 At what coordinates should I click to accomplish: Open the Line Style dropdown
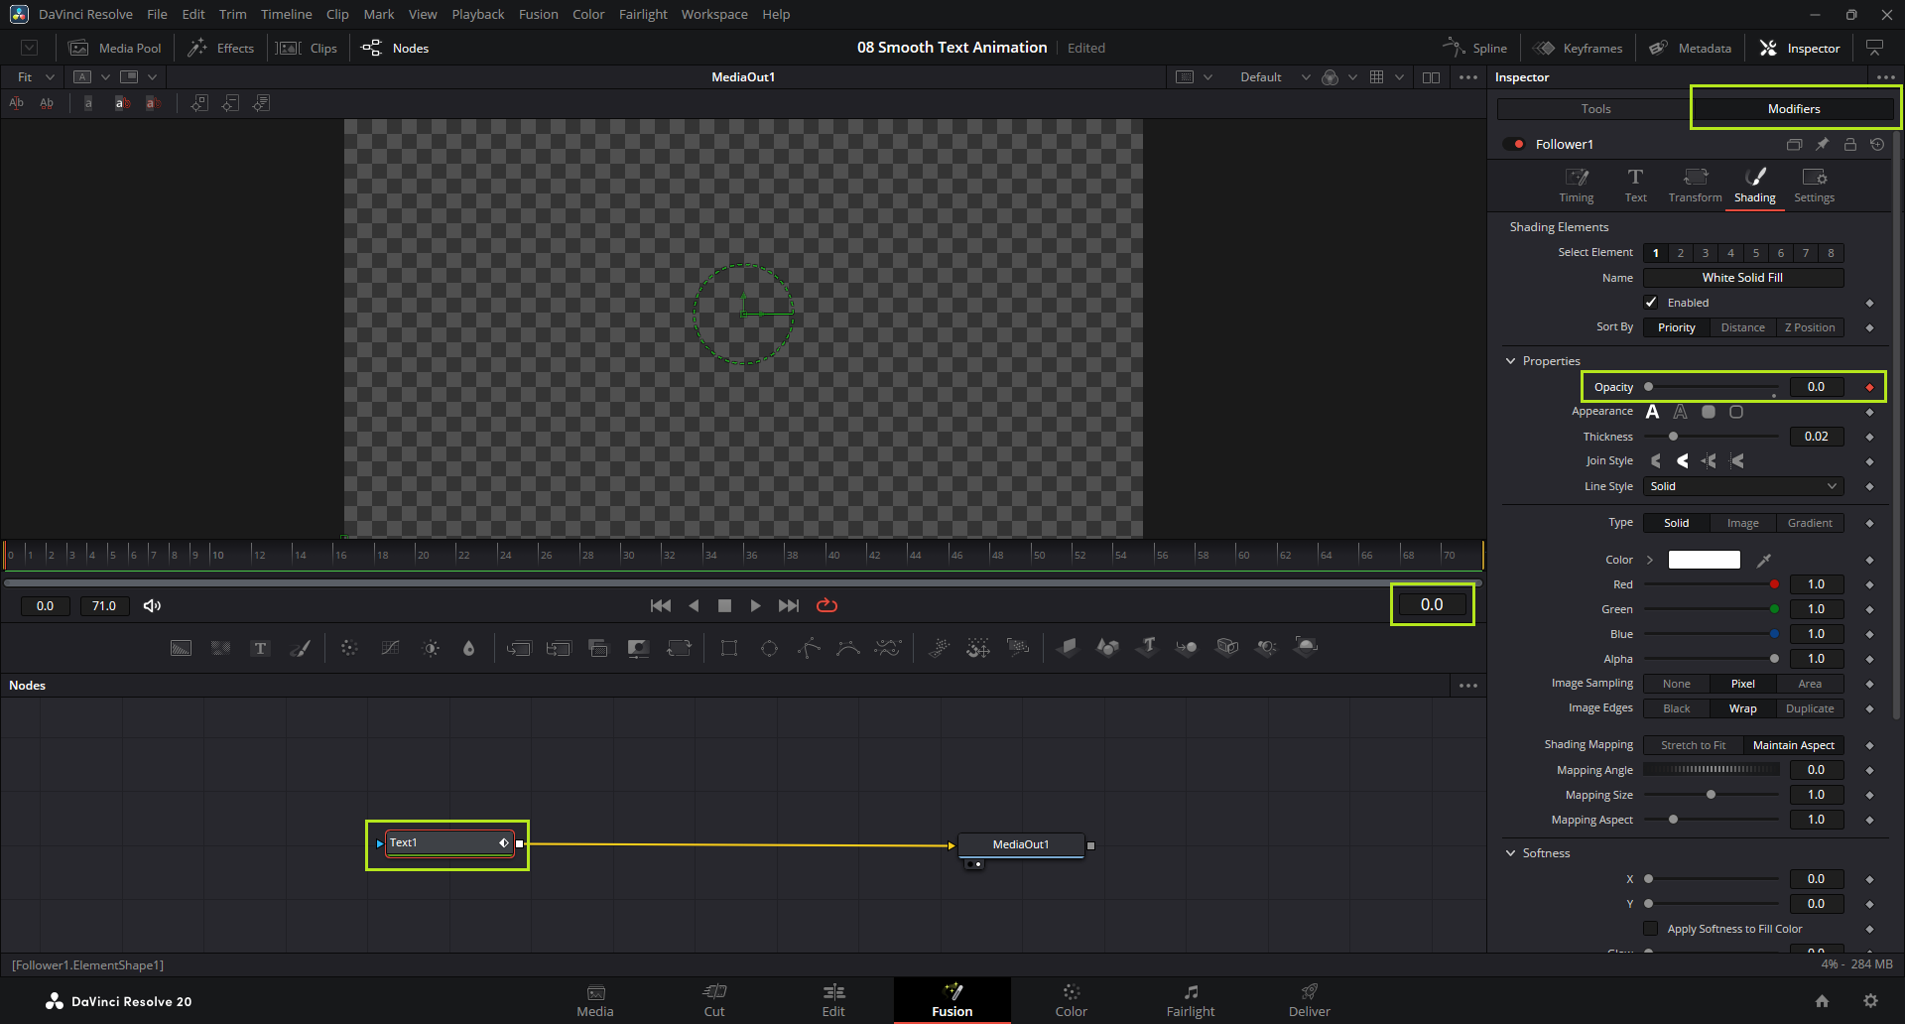[1742, 486]
